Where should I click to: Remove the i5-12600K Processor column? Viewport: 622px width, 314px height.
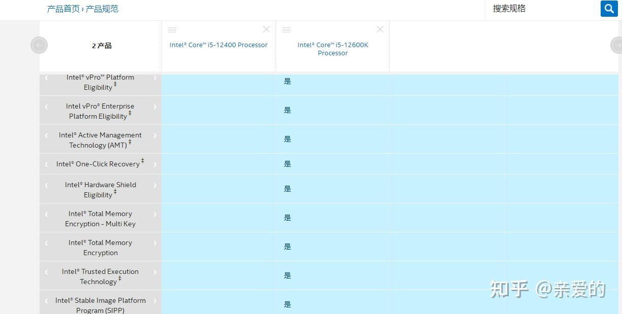380,29
